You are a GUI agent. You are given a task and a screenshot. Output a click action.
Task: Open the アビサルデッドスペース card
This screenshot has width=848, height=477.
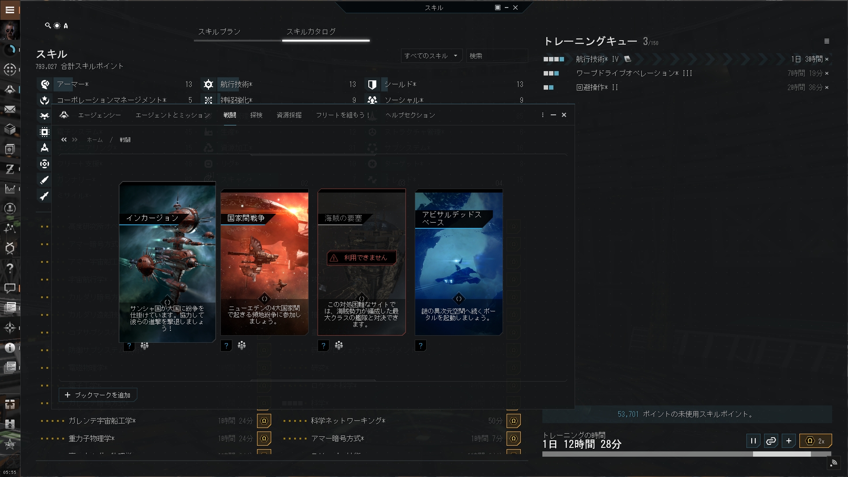pos(458,262)
